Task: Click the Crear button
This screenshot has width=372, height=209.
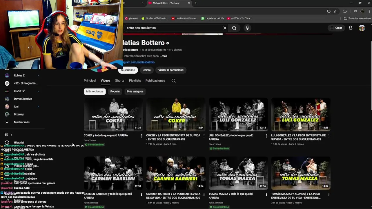Action: tap(336, 28)
